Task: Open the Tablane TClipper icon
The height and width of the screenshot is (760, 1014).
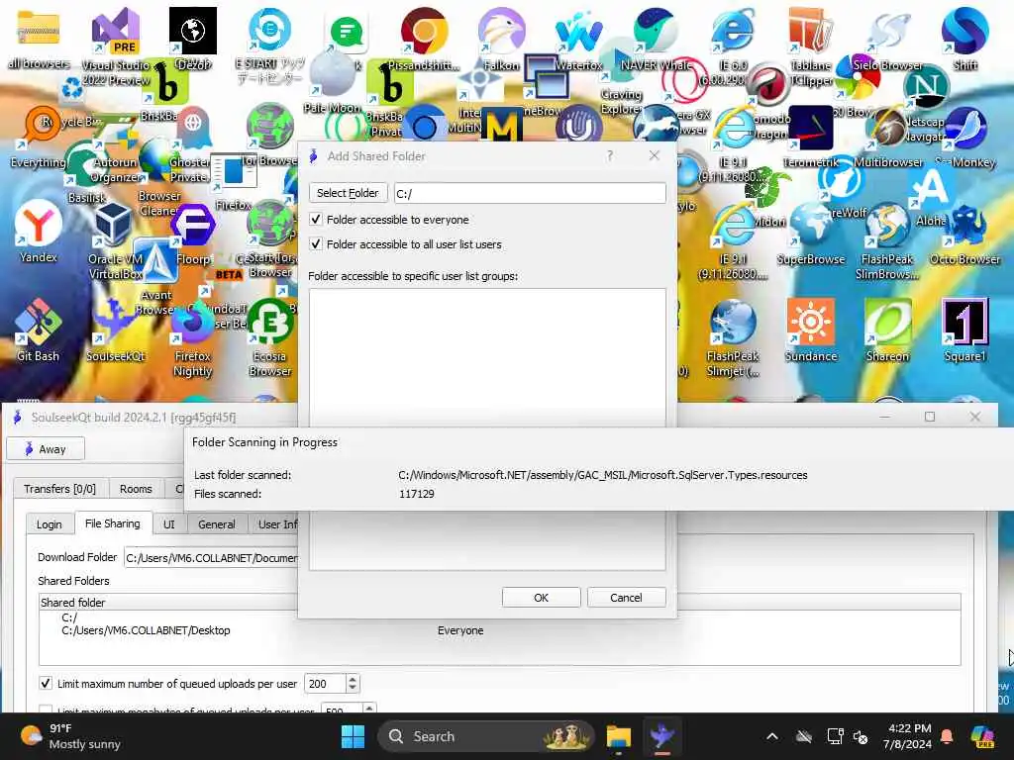Action: [810, 46]
